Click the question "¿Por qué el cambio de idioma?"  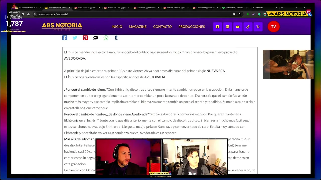coord(86,89)
